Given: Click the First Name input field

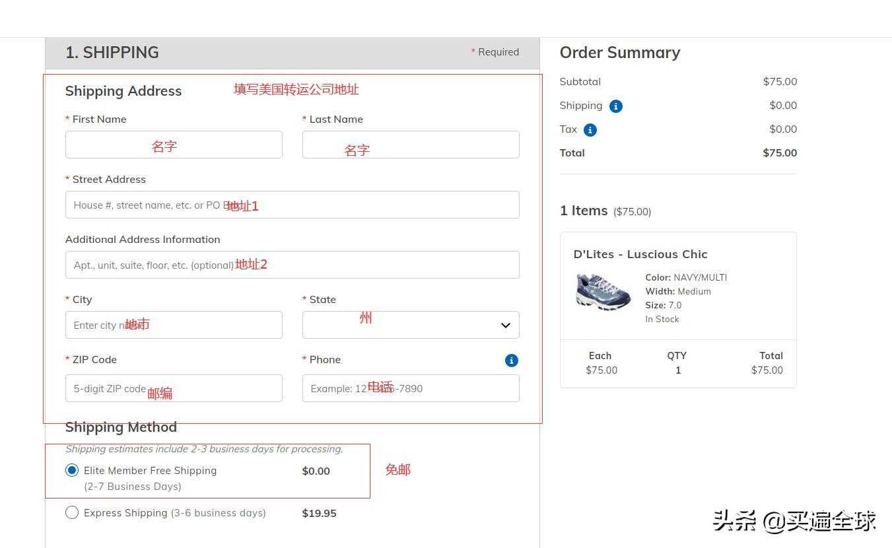Looking at the screenshot, I should (174, 145).
